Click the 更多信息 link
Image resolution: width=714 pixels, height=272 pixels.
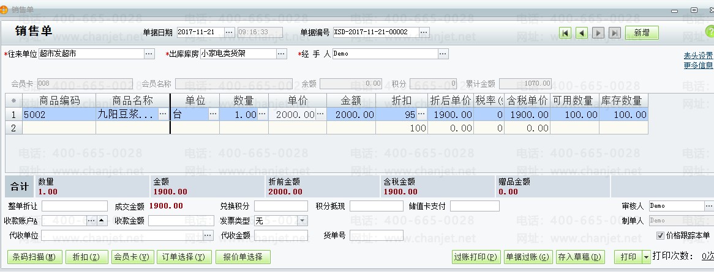coord(698,65)
